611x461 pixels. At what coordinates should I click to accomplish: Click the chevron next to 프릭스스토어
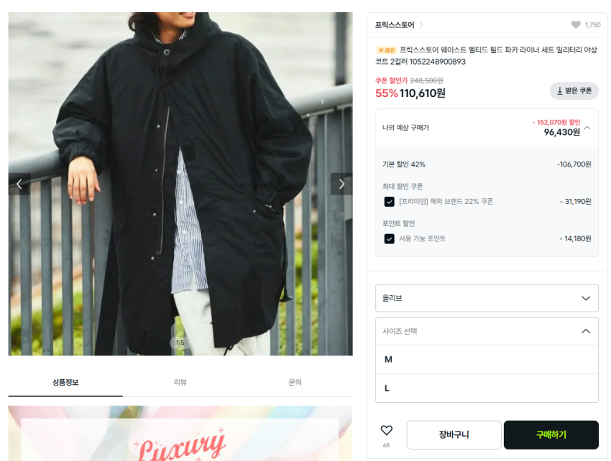421,25
